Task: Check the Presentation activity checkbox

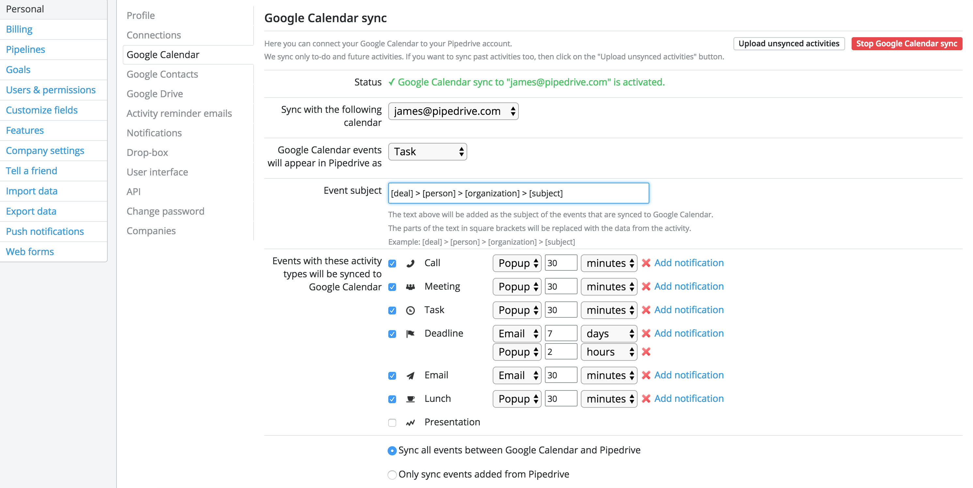Action: tap(392, 422)
